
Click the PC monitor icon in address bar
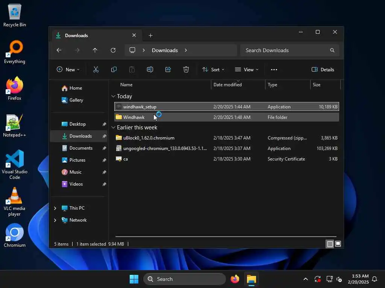click(132, 50)
